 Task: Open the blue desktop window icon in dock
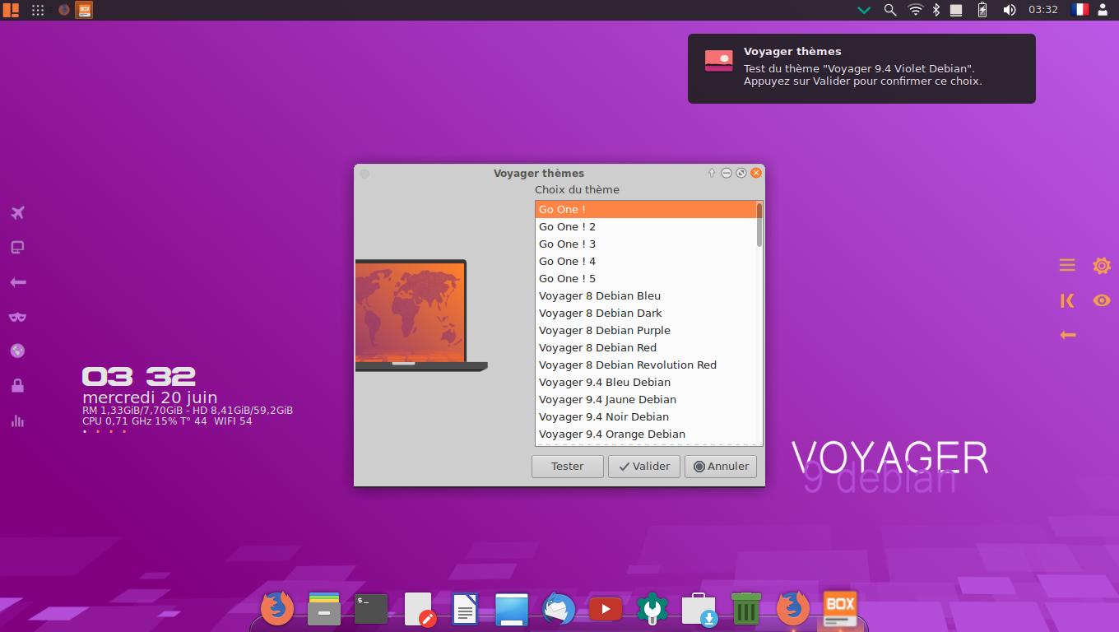click(x=512, y=610)
